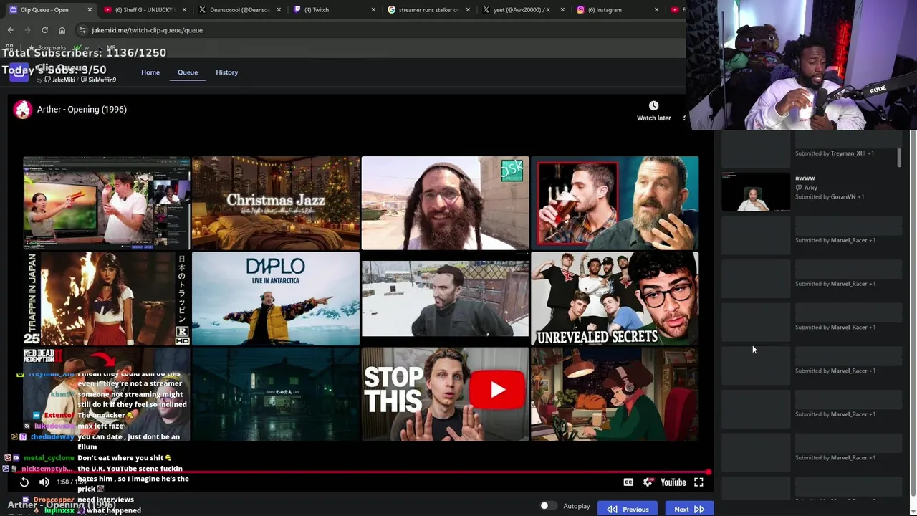917x516 pixels.
Task: Close the Sheff G UNLUCKY tab
Action: click(x=184, y=10)
